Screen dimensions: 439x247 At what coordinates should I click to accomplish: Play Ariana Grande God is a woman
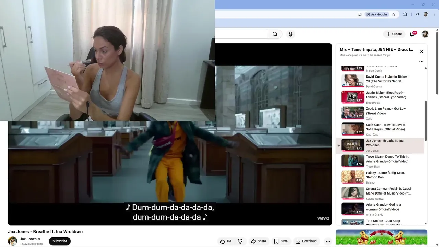[x=380, y=209]
